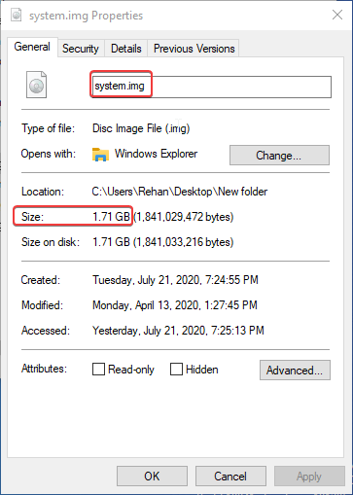Close the system.img Properties dialog
This screenshot has width=353, height=495.
[x=337, y=15]
